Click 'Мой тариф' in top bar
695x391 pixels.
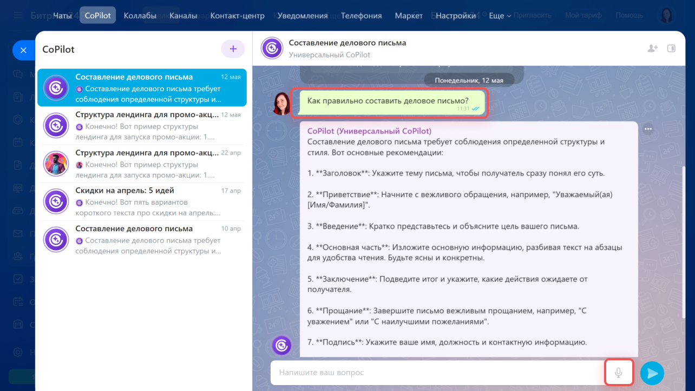583,16
